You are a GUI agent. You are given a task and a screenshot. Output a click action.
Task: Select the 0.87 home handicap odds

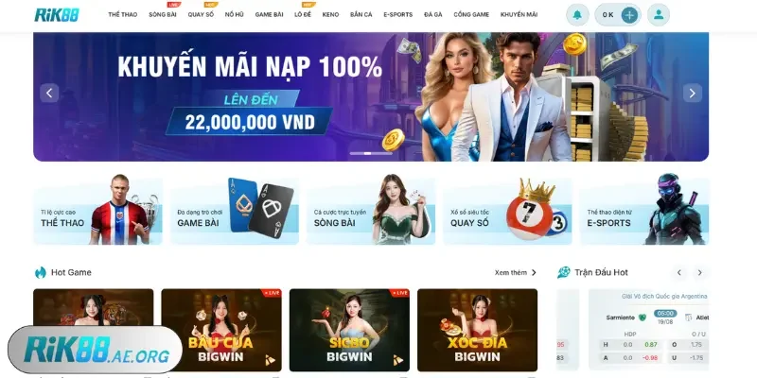[x=650, y=345]
